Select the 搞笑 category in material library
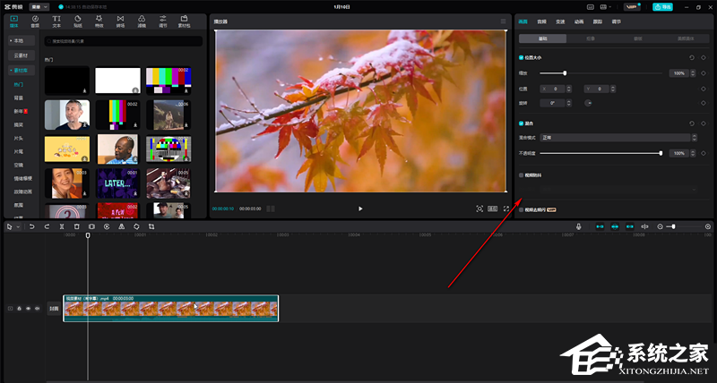 pyautogui.click(x=19, y=123)
